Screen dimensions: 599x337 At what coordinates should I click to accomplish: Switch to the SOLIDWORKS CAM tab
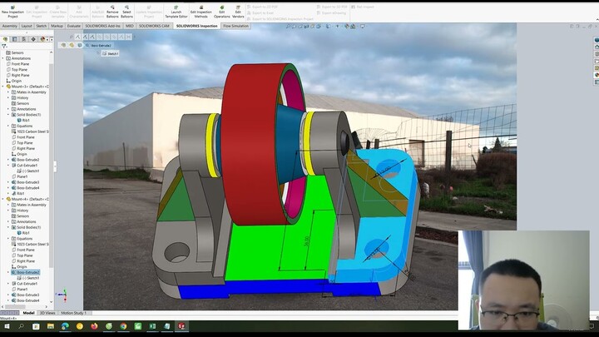[x=154, y=26]
